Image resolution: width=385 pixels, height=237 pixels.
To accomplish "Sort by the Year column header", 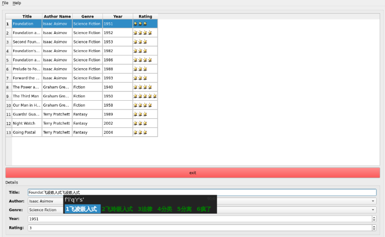I will [118, 17].
